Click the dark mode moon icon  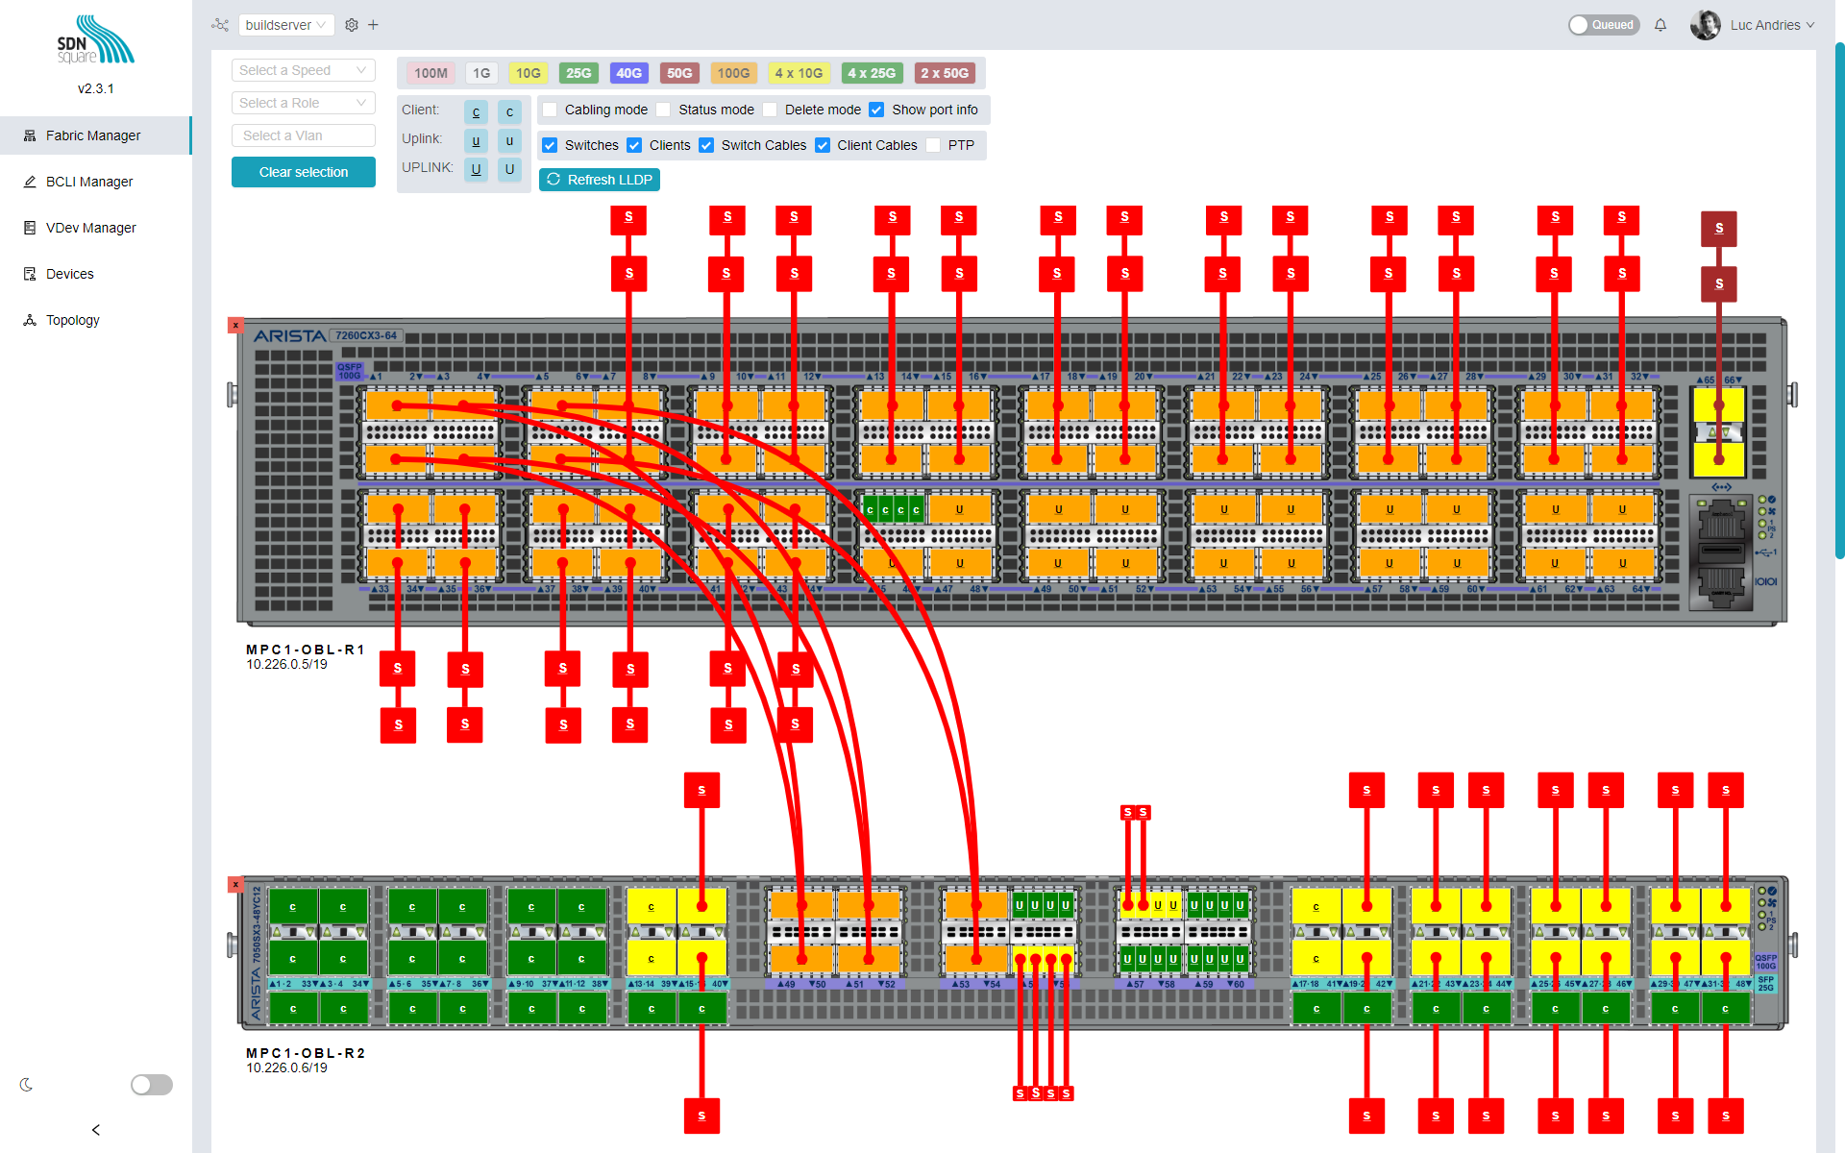tap(26, 1085)
